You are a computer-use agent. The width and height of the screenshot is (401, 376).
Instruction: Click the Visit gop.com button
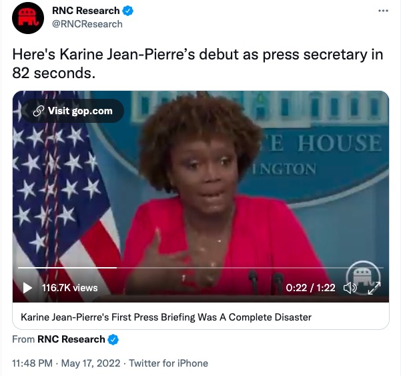73,111
